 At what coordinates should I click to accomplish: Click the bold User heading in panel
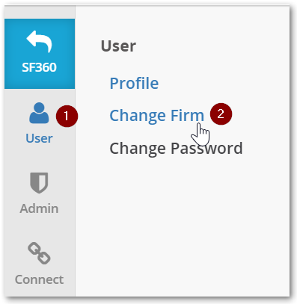pos(118,46)
